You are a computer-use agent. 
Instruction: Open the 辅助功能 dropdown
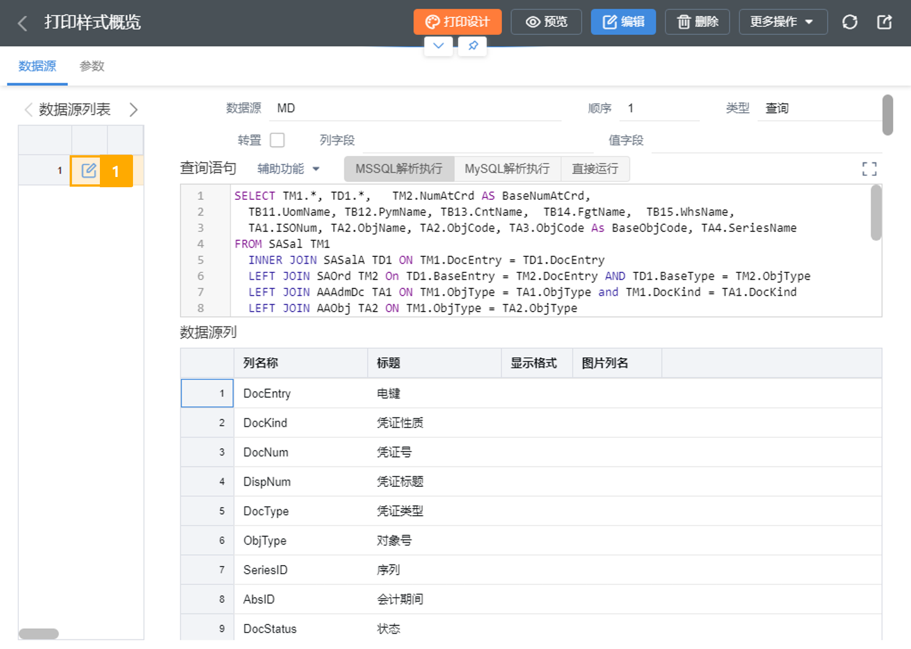pyautogui.click(x=288, y=169)
